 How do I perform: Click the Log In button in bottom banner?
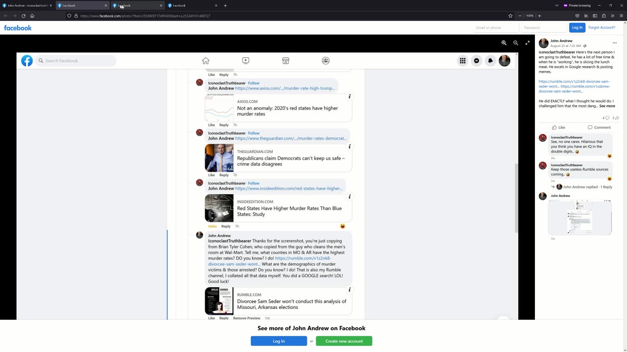tap(279, 341)
